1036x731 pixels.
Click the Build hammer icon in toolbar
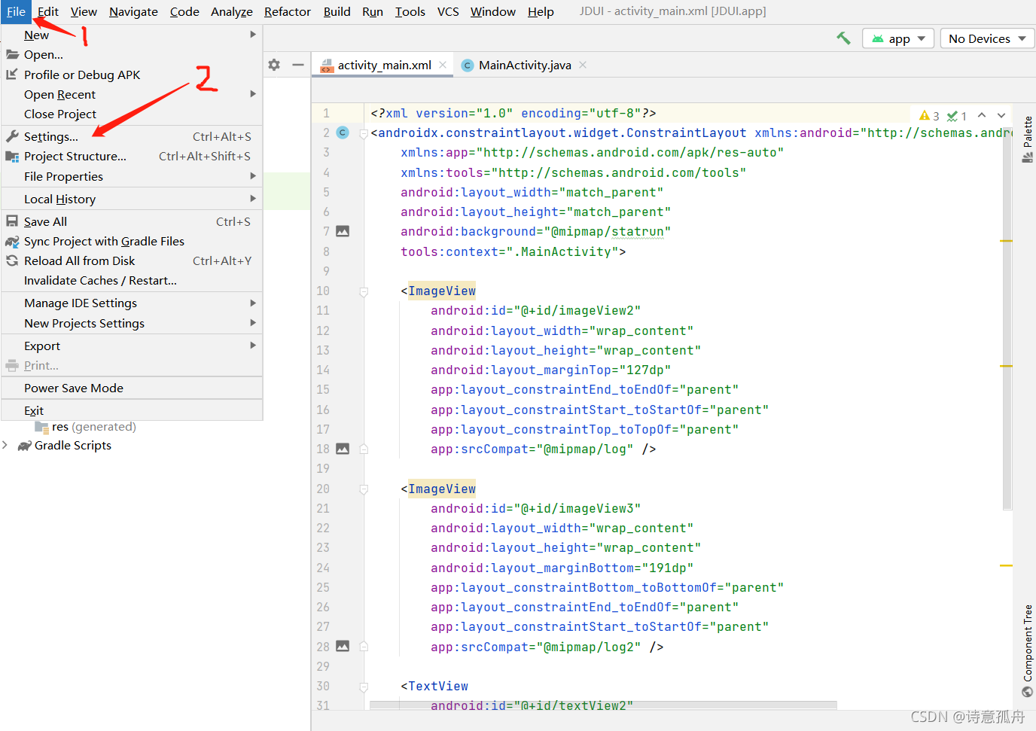pos(843,38)
